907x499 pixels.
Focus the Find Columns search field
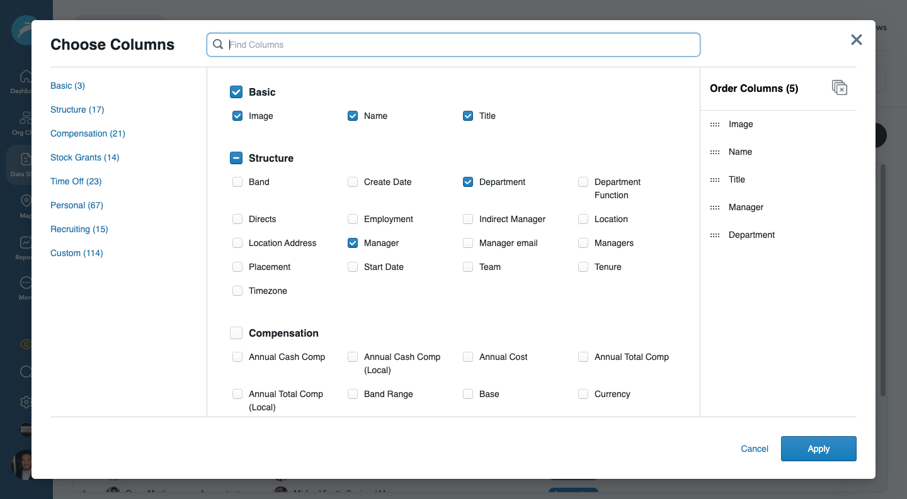(460, 45)
